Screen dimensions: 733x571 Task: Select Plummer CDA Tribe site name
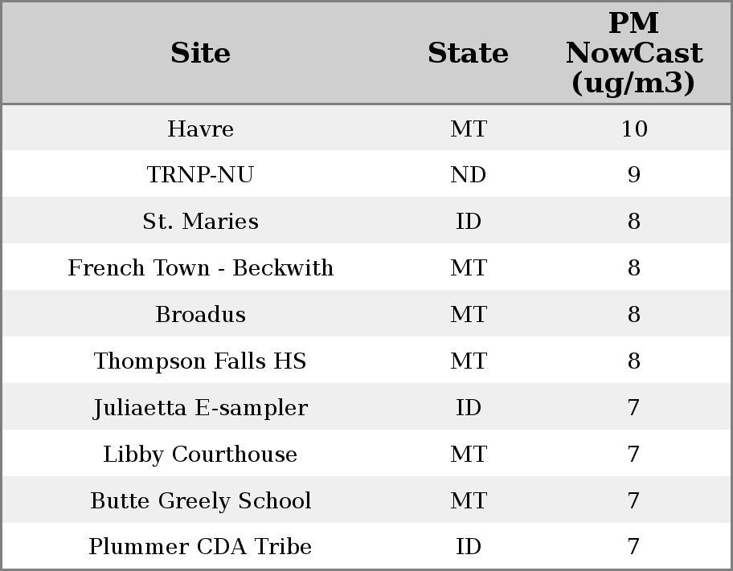coord(200,547)
